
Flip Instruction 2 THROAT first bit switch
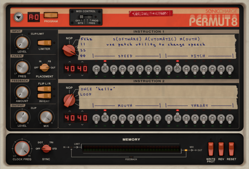[x=169, y=119]
